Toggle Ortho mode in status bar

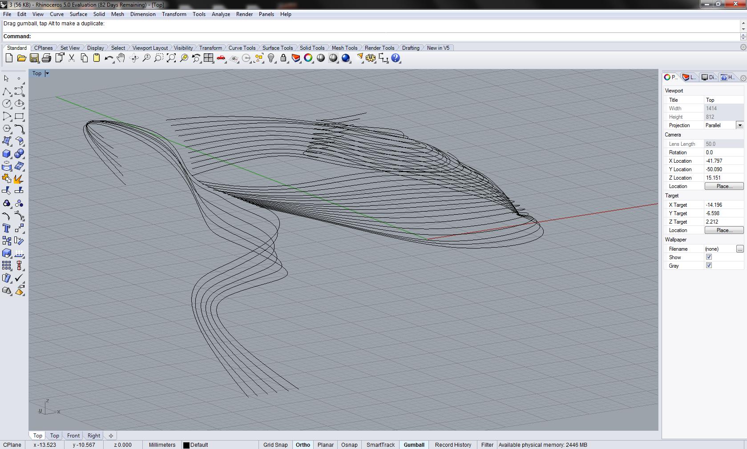coord(303,445)
